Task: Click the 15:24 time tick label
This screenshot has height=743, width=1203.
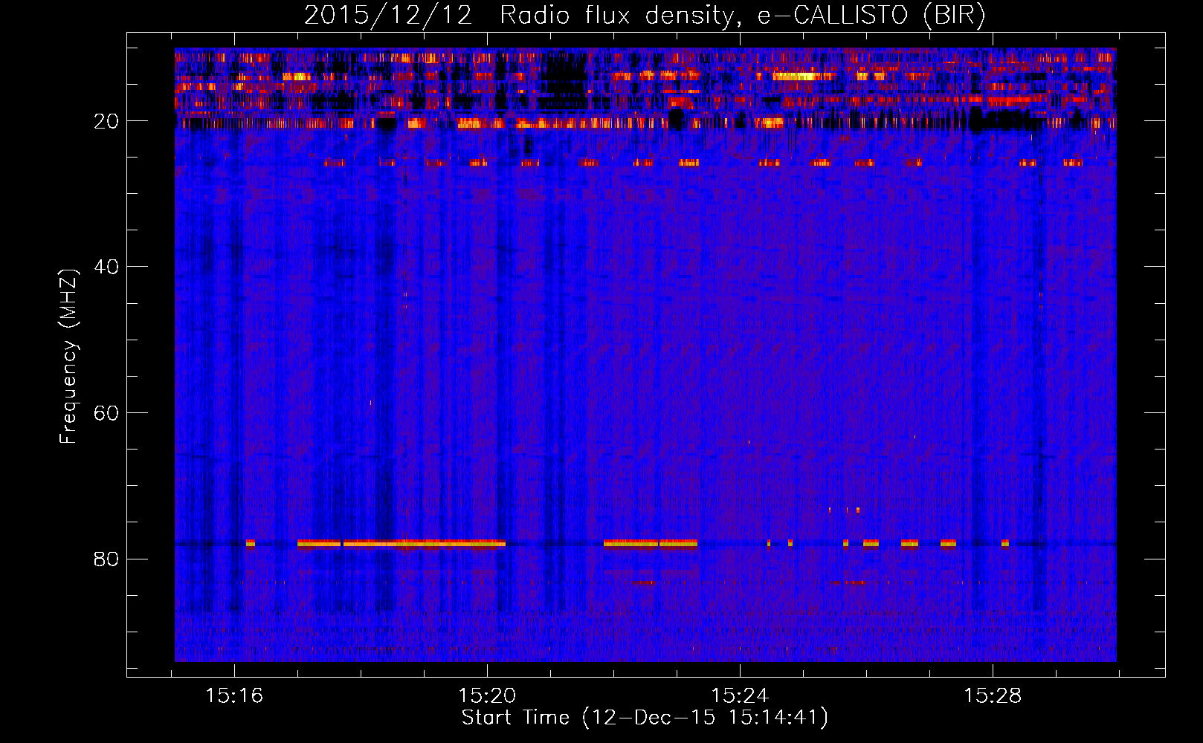Action: [740, 696]
